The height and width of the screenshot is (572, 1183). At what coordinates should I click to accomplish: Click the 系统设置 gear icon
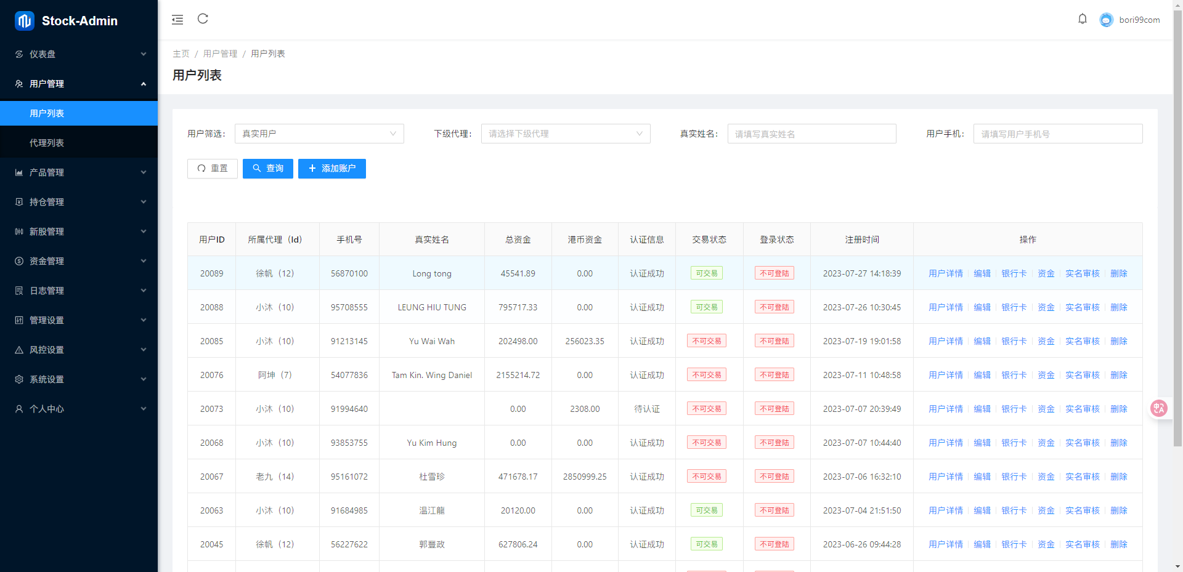click(x=19, y=379)
